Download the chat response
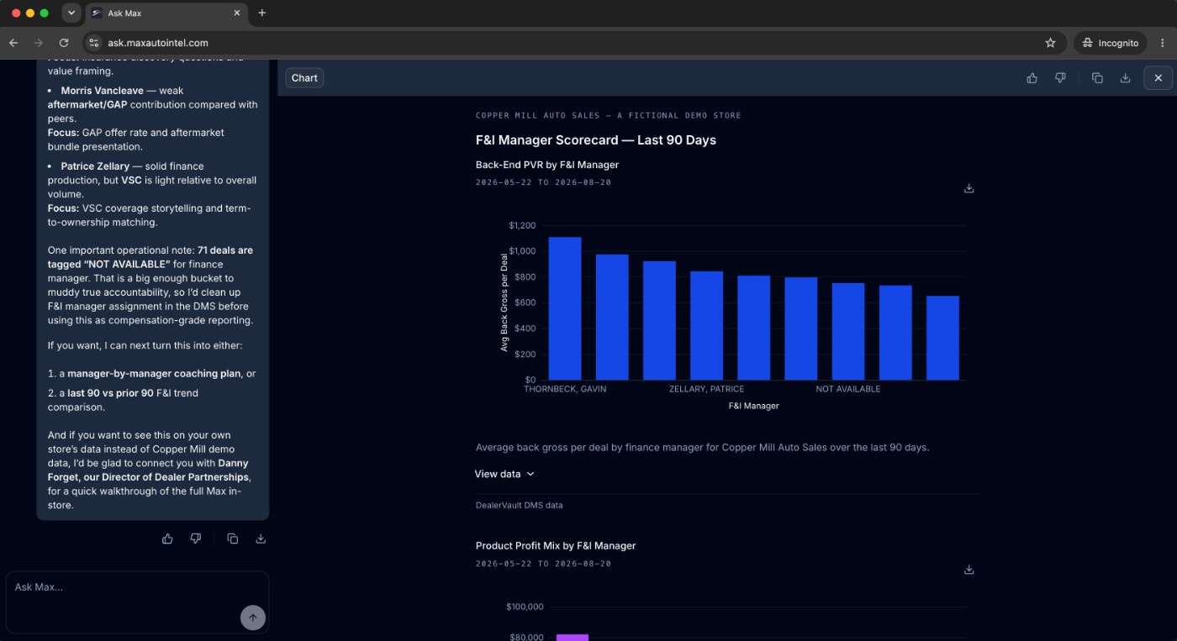Viewport: 1177px width, 641px height. [x=261, y=539]
